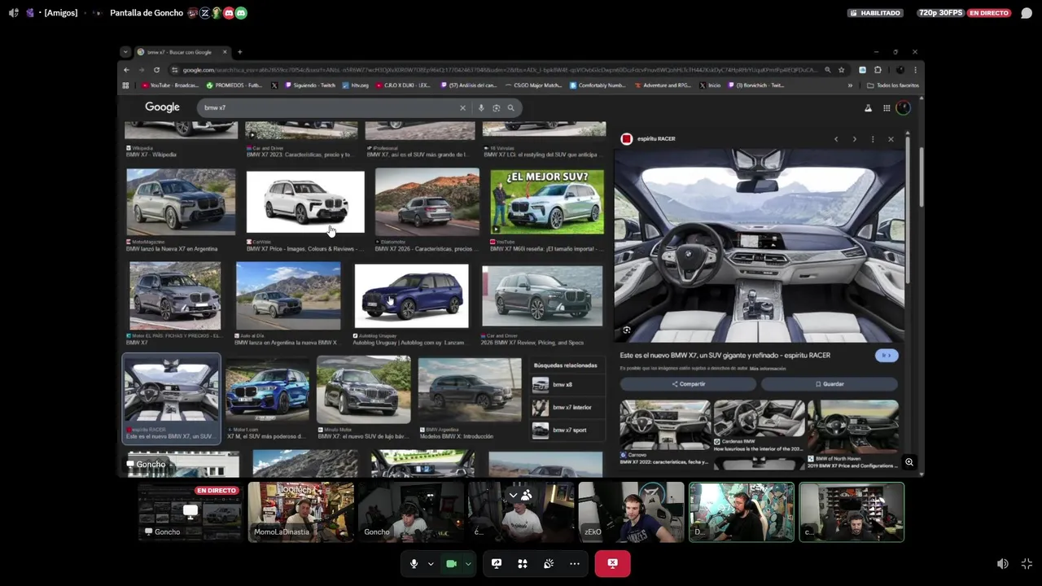Go to next image in preview panel

[854, 139]
